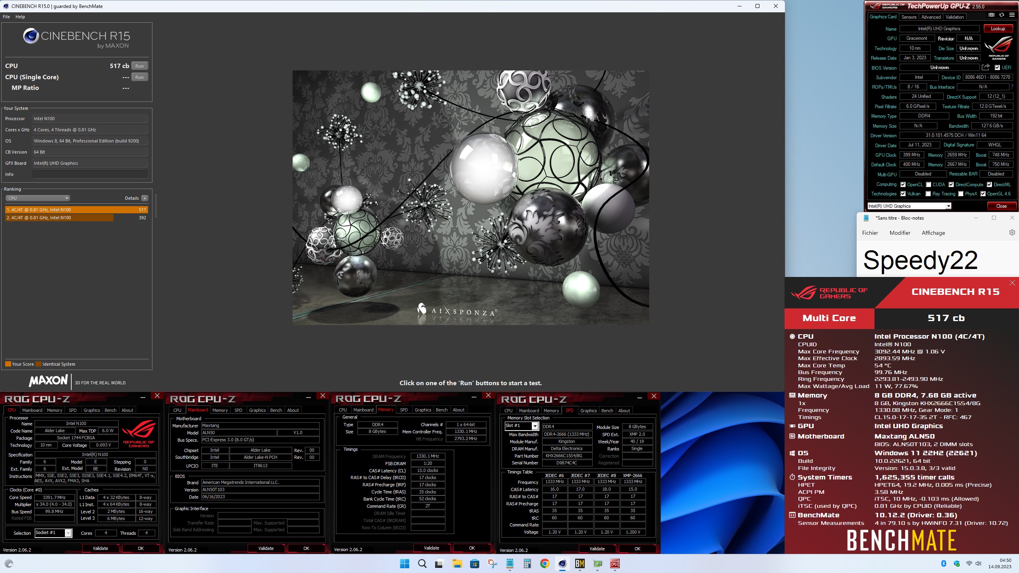Click the Windows Security tray icon
Image resolution: width=1019 pixels, height=573 pixels.
pyautogui.click(x=957, y=563)
